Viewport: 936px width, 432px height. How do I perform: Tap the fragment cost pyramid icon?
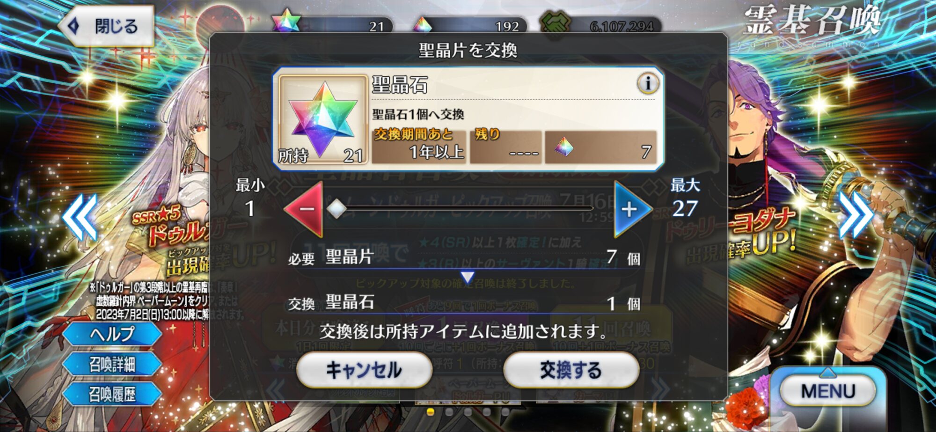click(564, 146)
